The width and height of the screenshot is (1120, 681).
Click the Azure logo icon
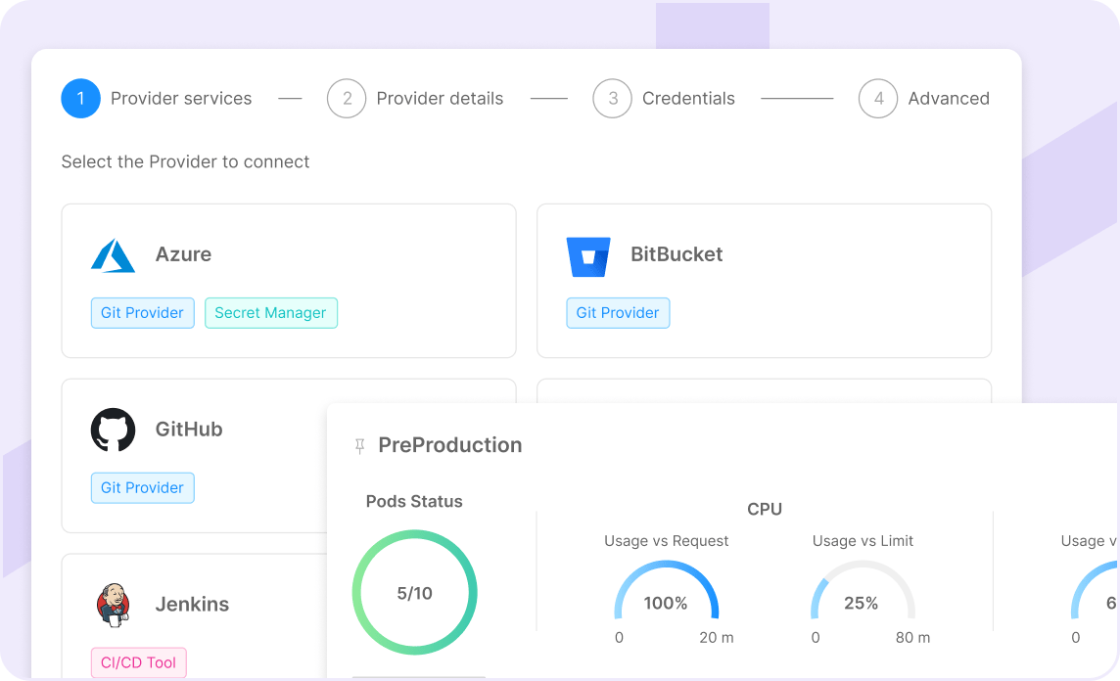pos(113,255)
